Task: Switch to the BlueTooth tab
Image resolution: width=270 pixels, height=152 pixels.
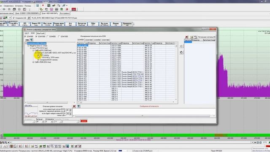Action: [41, 33]
